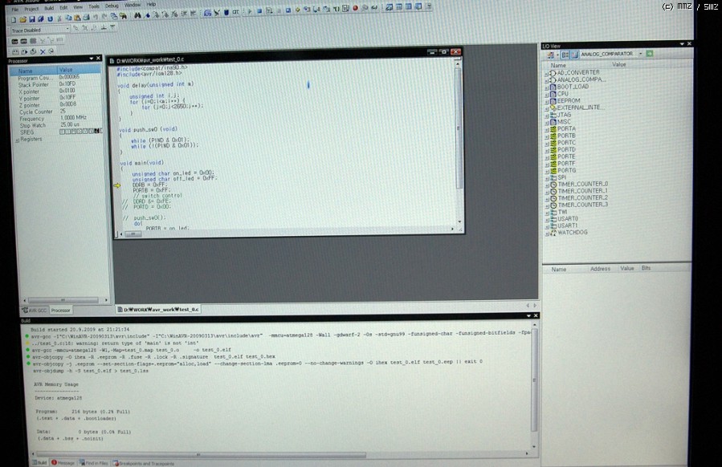This screenshot has height=467, width=722.
Task: Open the Debug menu
Action: [x=111, y=5]
